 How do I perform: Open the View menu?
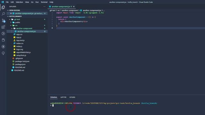coord(27,2)
